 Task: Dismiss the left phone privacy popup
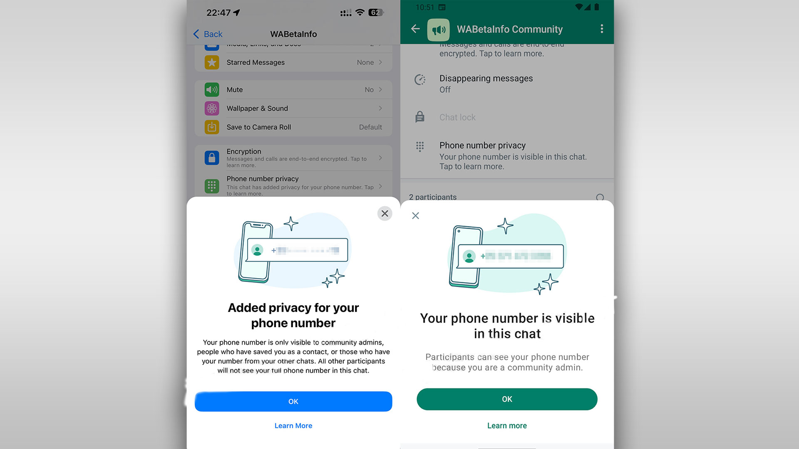click(x=384, y=213)
